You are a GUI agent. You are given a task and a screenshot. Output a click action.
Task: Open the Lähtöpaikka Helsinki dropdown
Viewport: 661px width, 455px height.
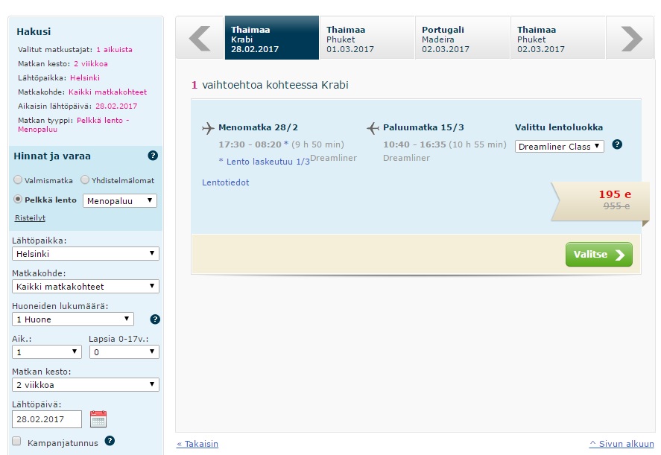click(x=86, y=254)
